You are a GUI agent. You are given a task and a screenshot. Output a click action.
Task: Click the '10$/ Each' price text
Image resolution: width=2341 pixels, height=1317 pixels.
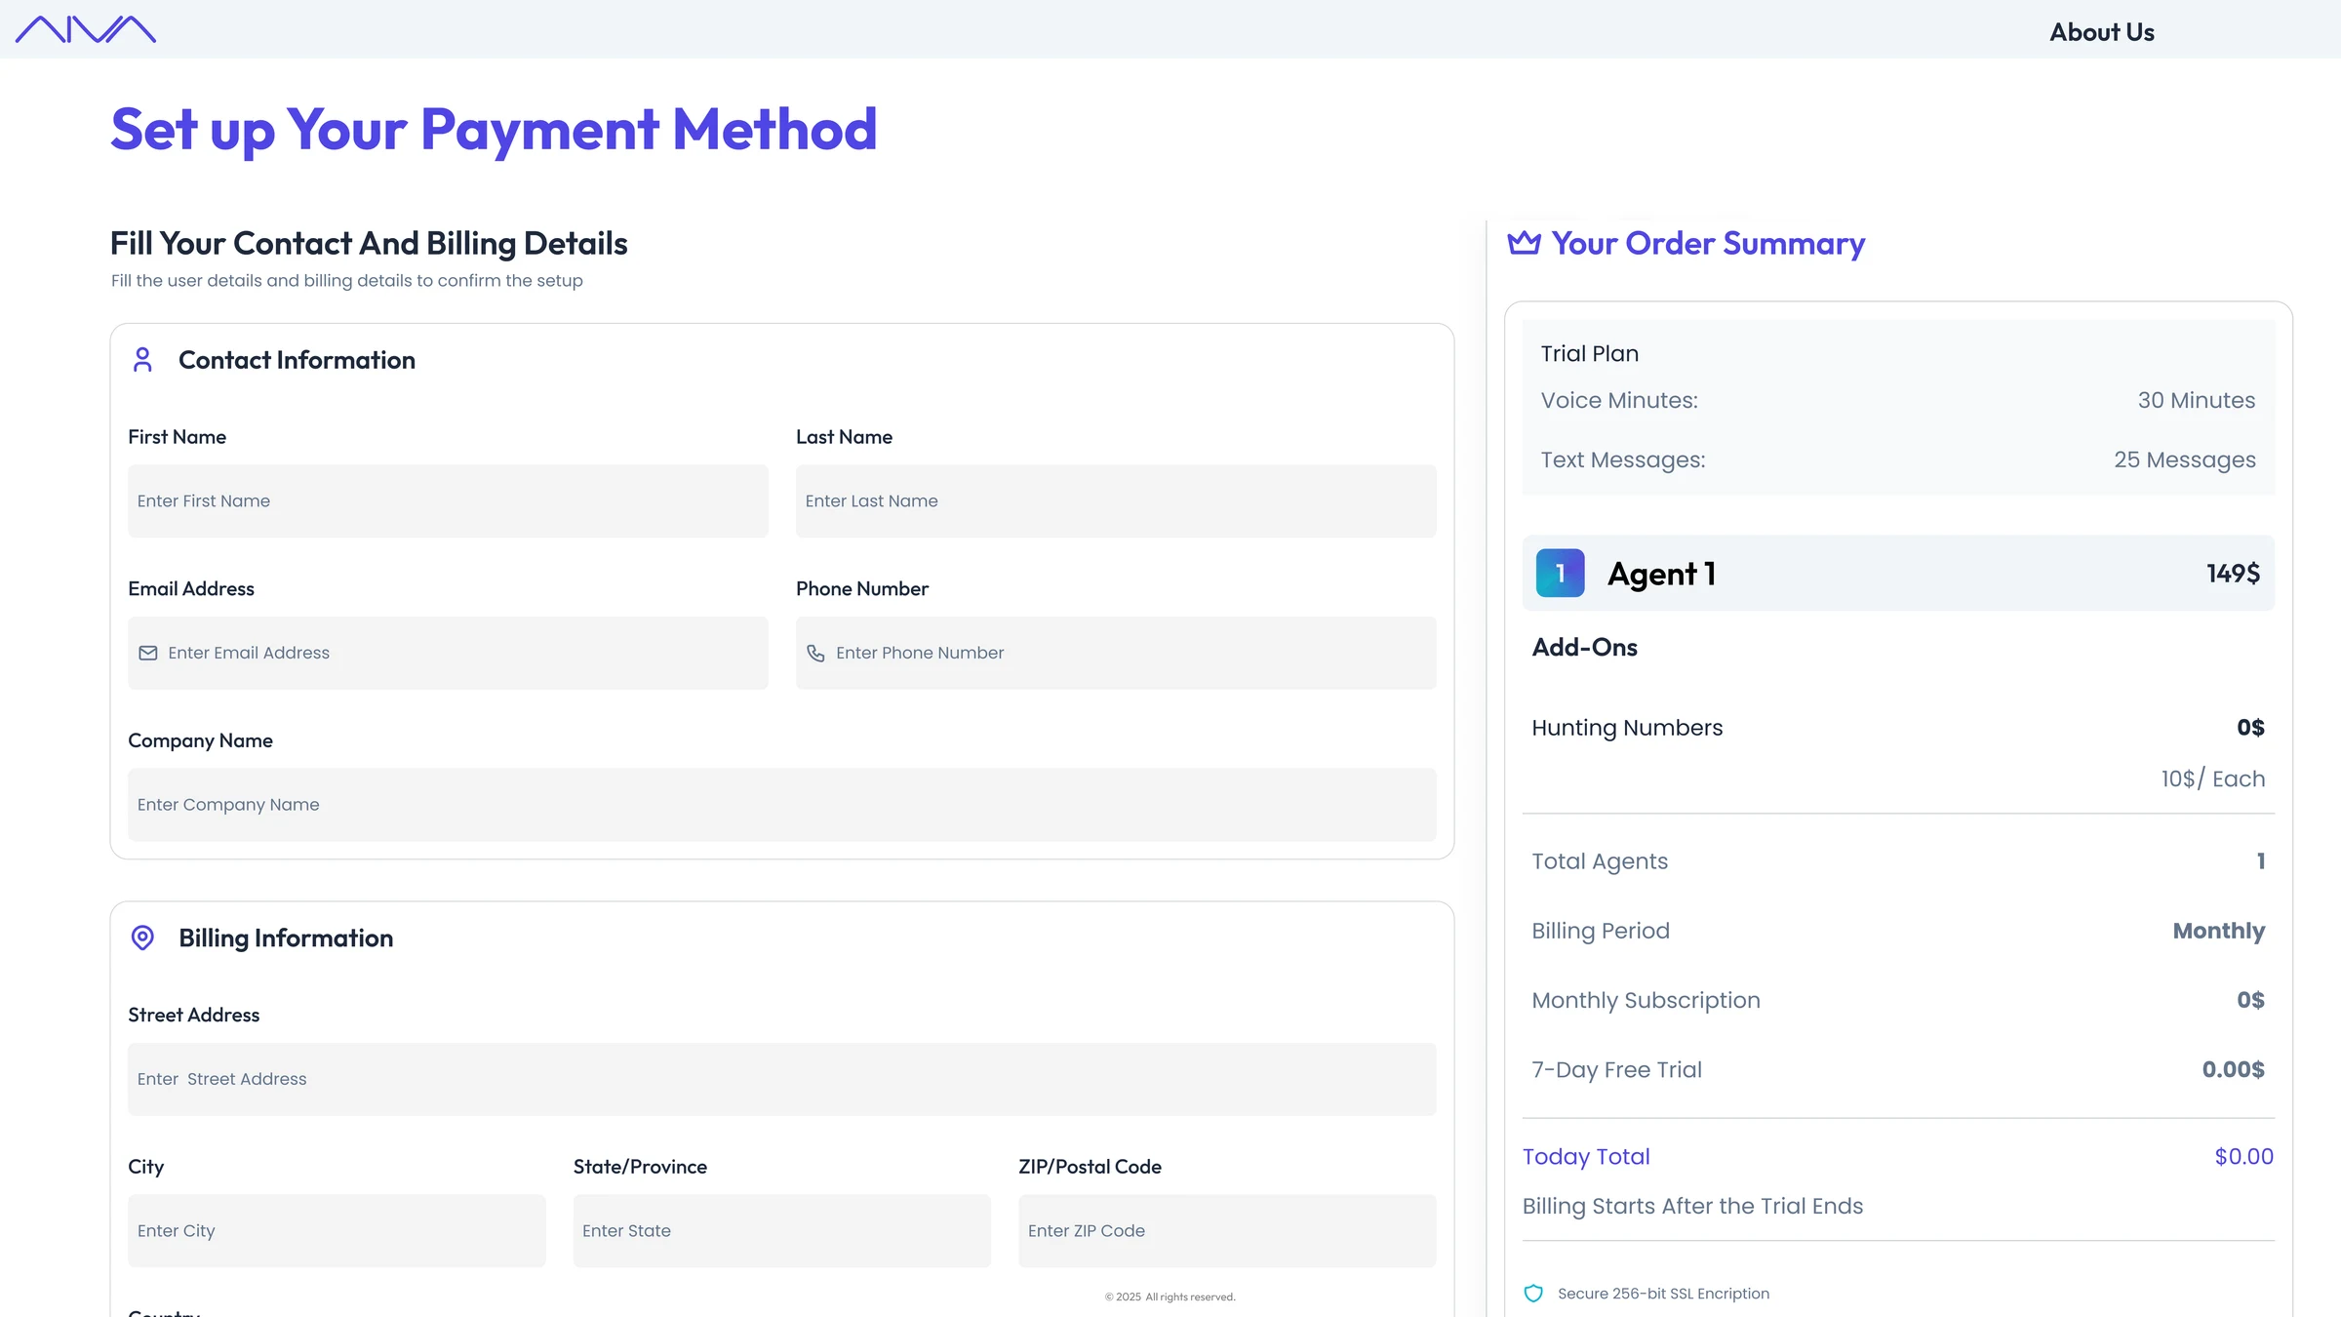point(2213,778)
